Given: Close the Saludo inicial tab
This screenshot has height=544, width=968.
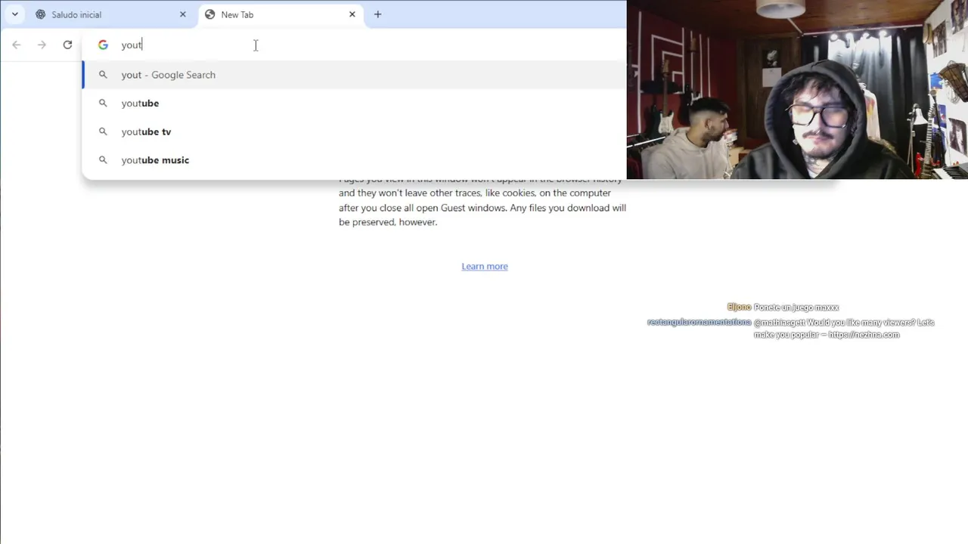Looking at the screenshot, I should (x=182, y=14).
